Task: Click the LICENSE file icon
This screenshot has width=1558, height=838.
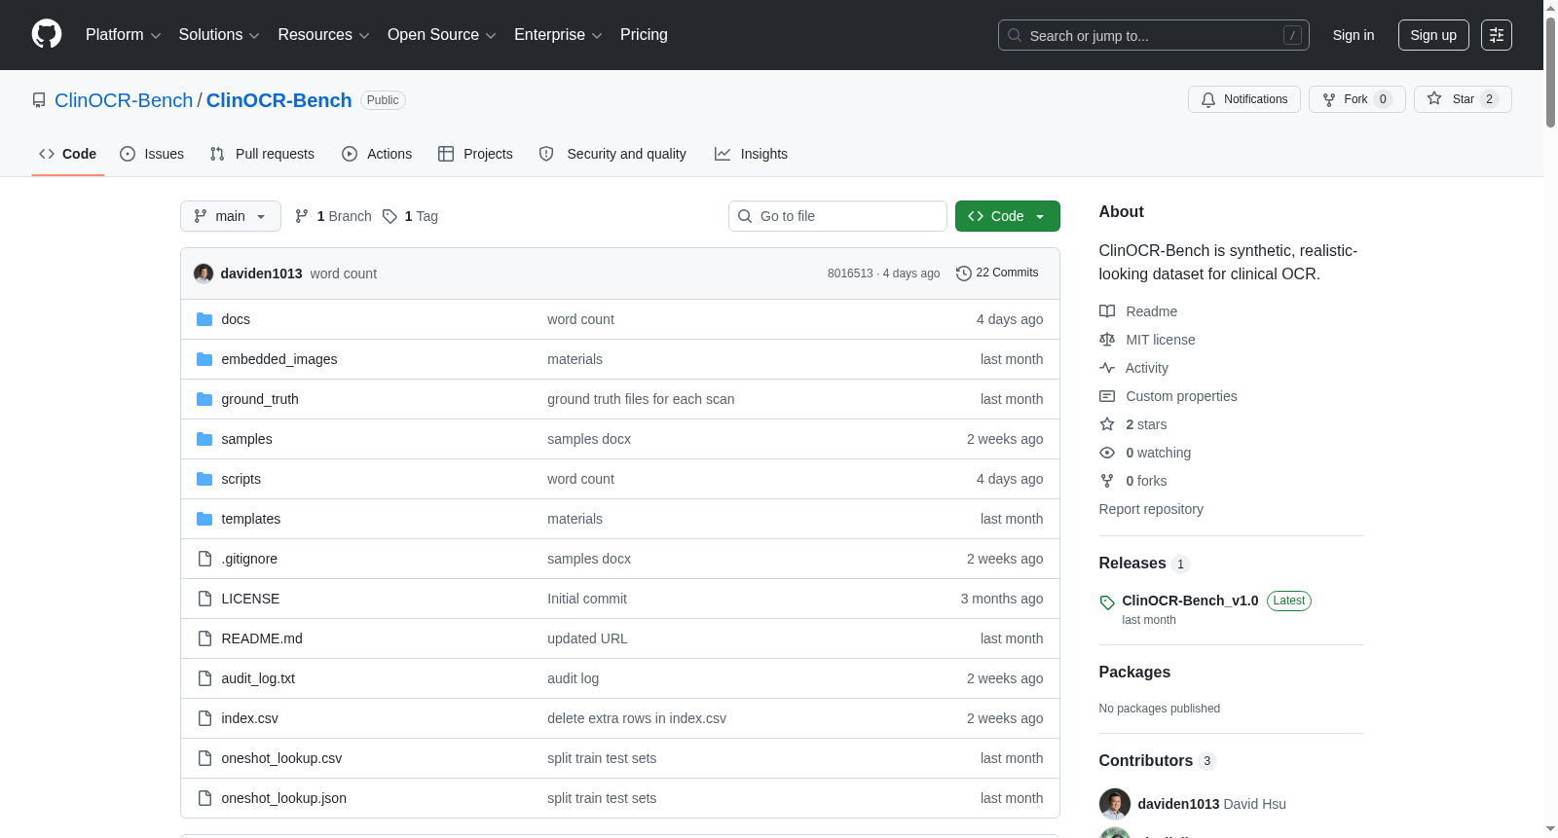Action: click(204, 599)
